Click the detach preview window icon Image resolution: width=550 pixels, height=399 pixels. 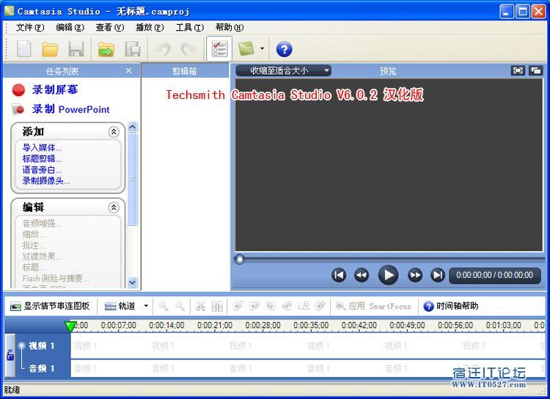point(536,71)
